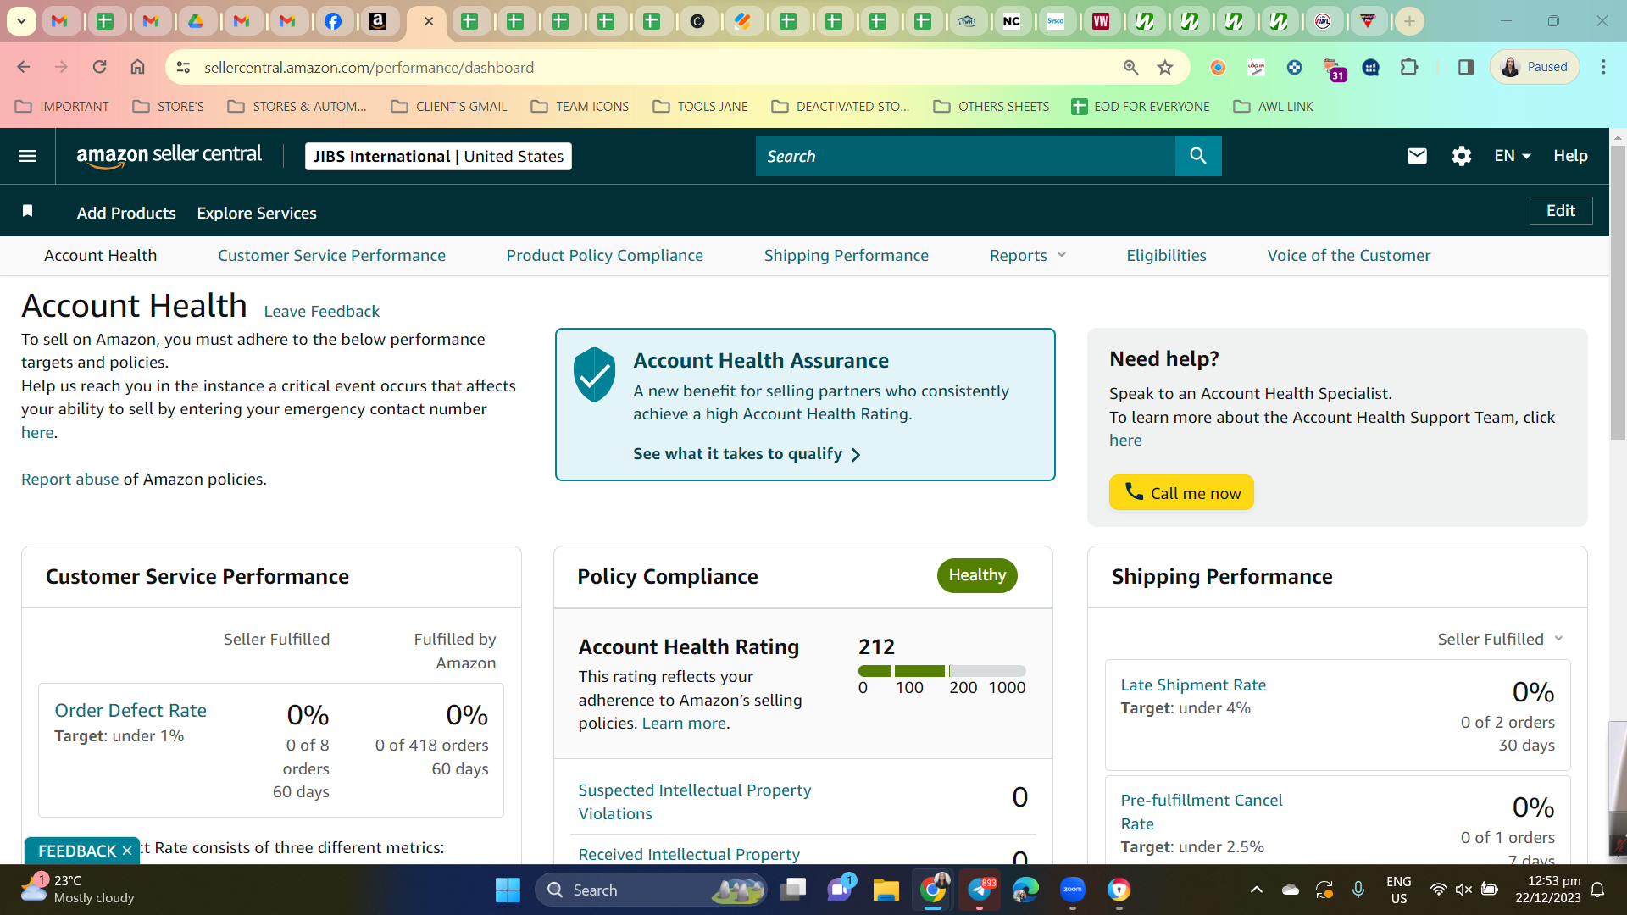The height and width of the screenshot is (915, 1627).
Task: Open the Eligibilities tab
Action: coord(1166,255)
